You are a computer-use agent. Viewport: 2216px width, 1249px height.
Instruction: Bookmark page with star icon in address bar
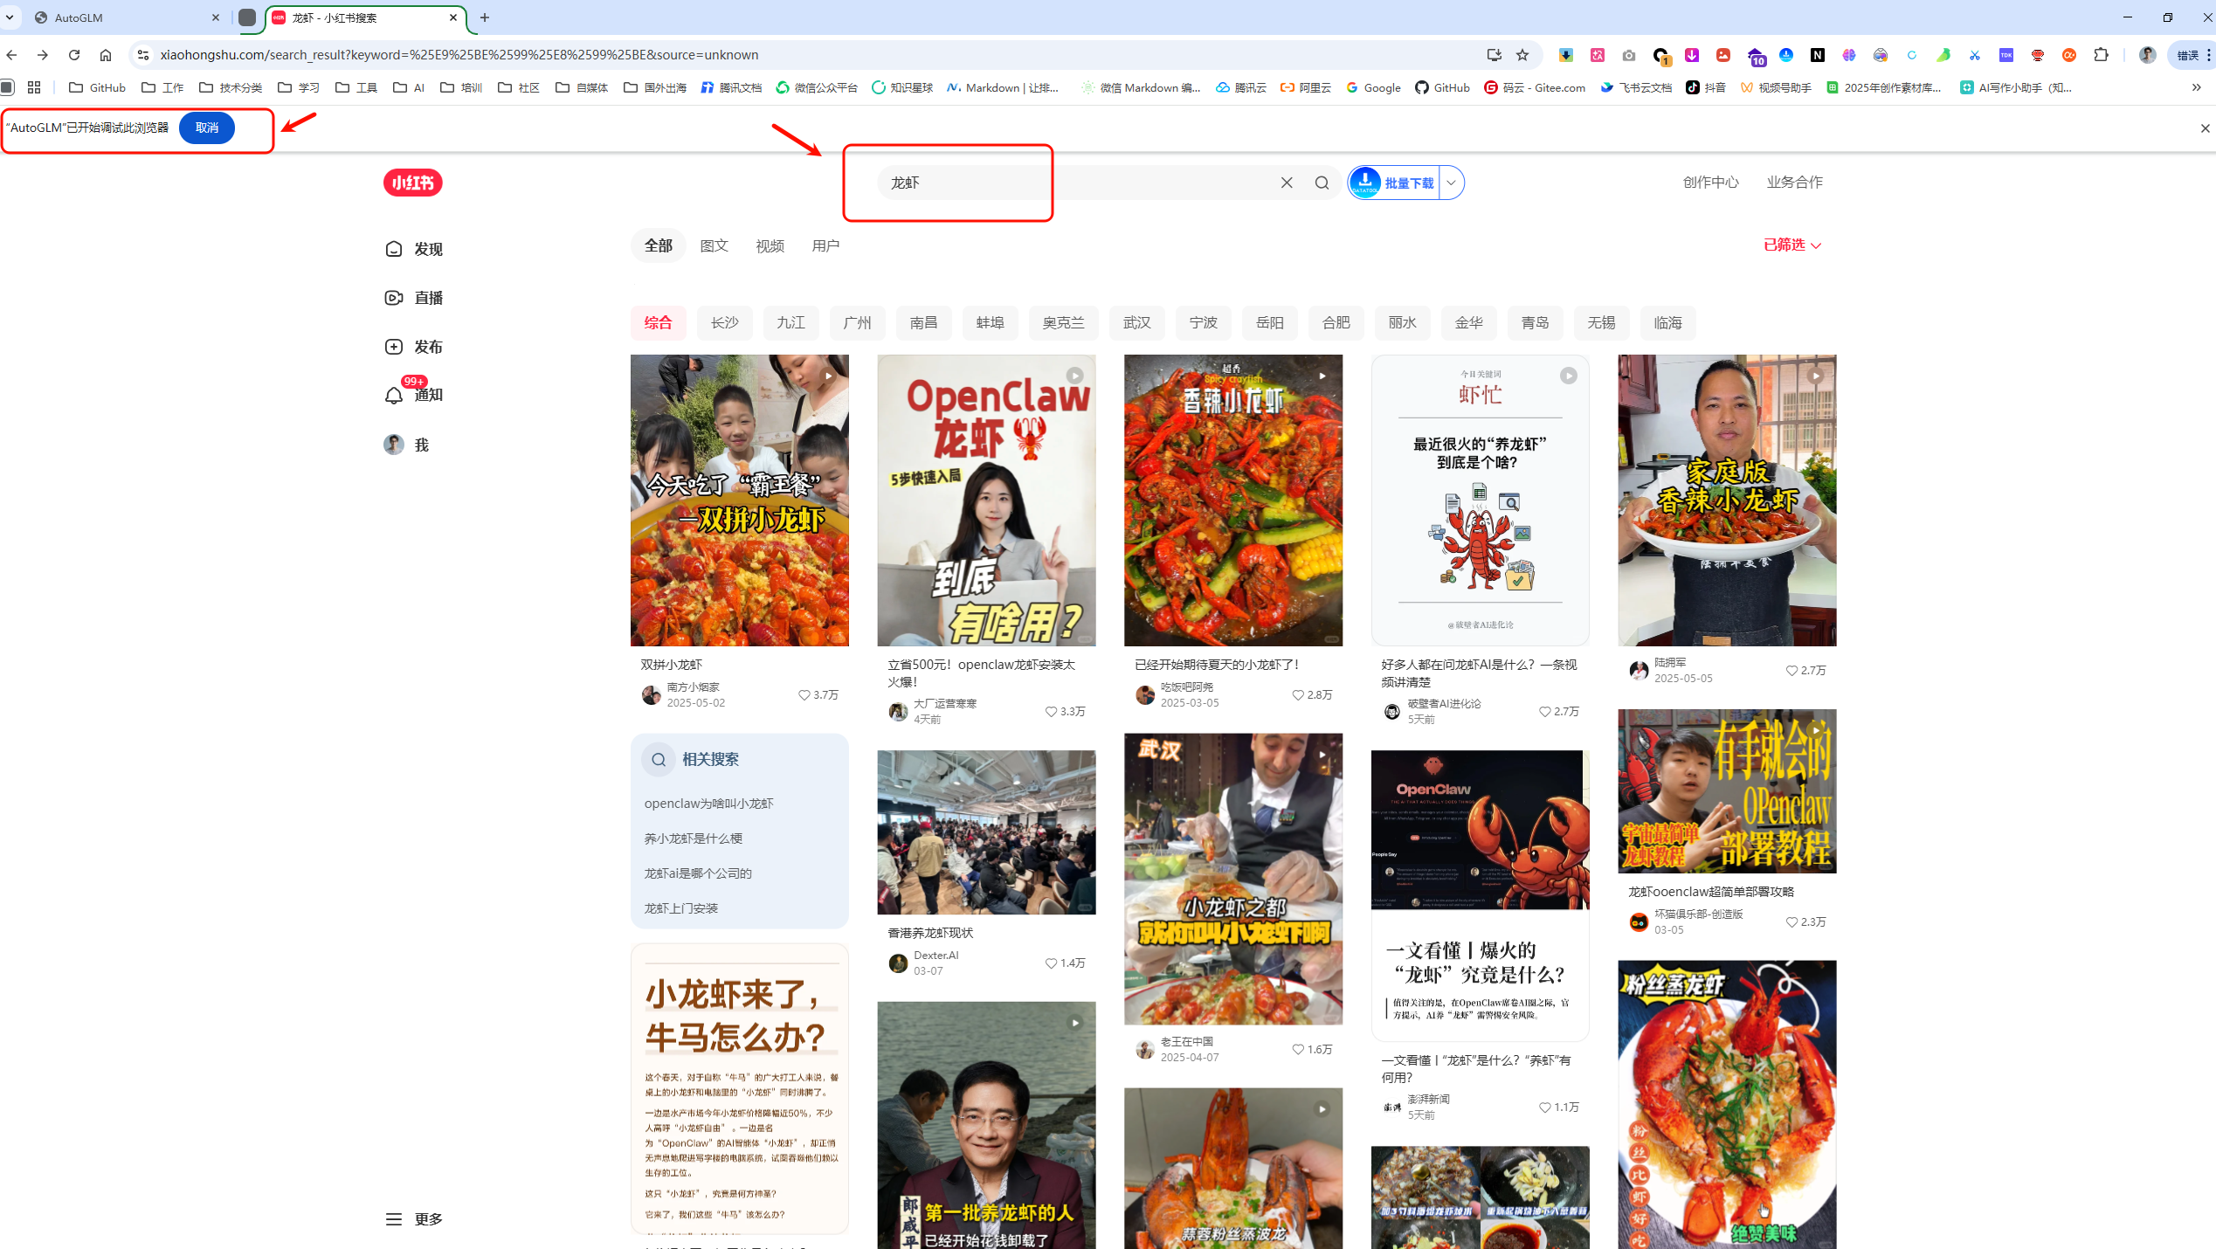tap(1522, 55)
